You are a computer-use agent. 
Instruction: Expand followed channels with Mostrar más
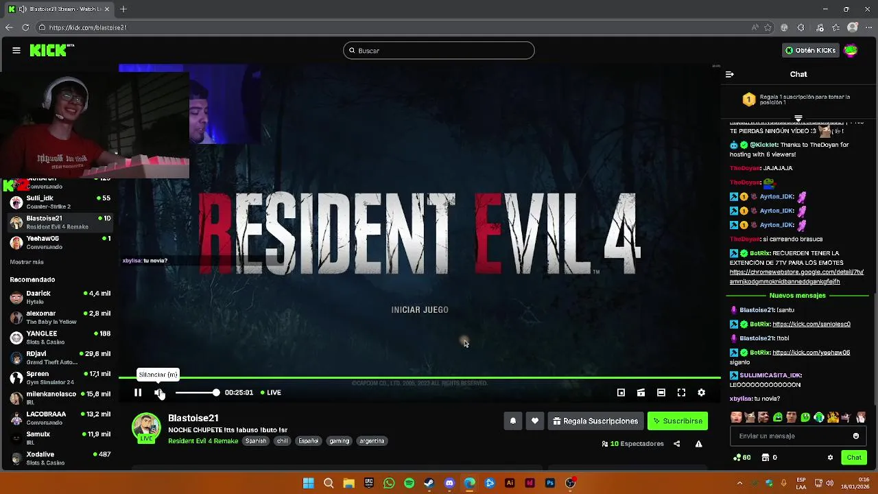pos(27,262)
